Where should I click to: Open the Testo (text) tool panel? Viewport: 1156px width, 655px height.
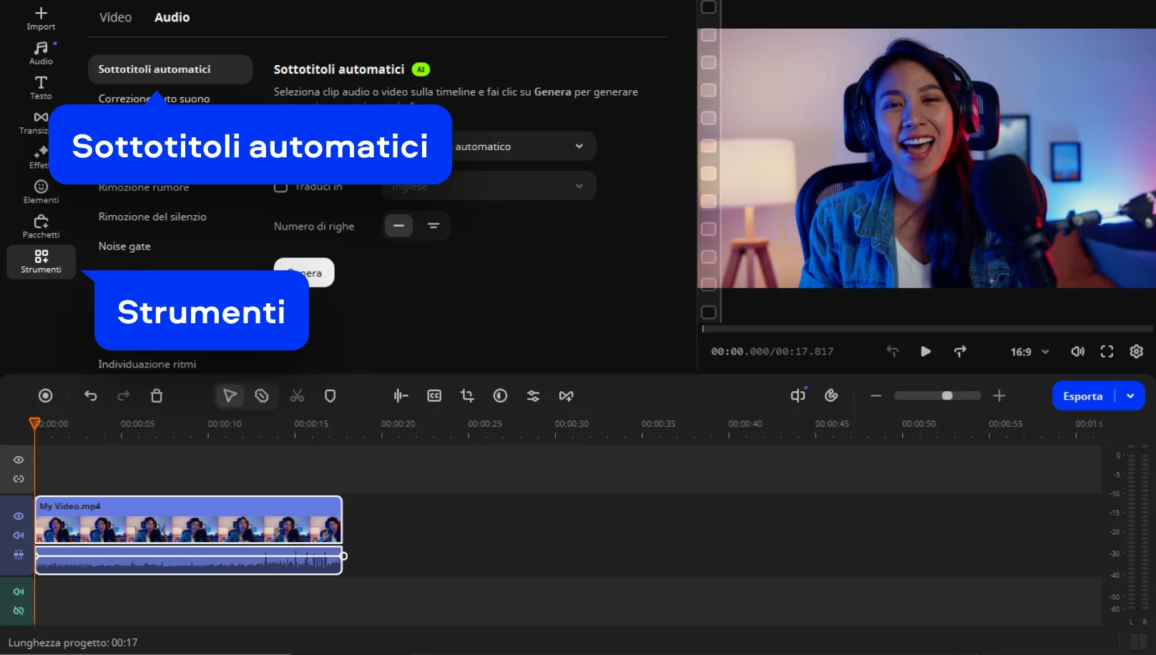click(41, 87)
